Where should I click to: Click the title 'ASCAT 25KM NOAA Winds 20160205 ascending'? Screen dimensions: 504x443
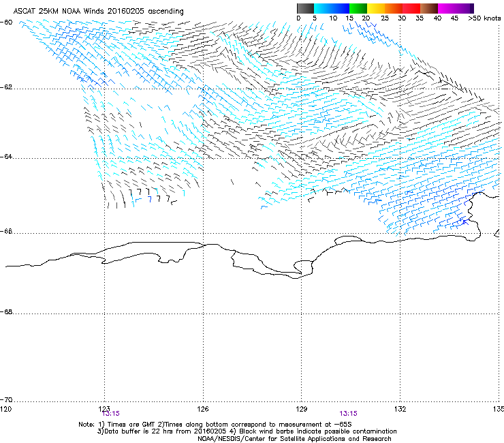[98, 12]
